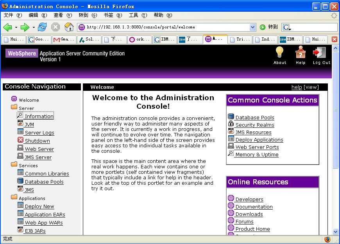This screenshot has width=340, height=244.
Task: Click the view link in Welcome header
Action: 311,87
